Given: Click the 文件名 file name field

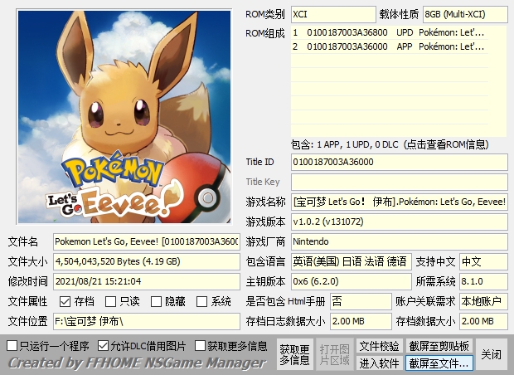Looking at the screenshot, I should coord(147,241).
